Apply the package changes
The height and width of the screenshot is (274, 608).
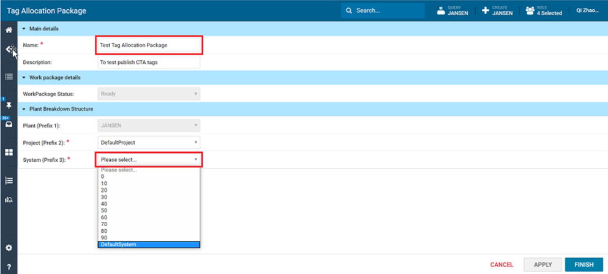point(543,265)
